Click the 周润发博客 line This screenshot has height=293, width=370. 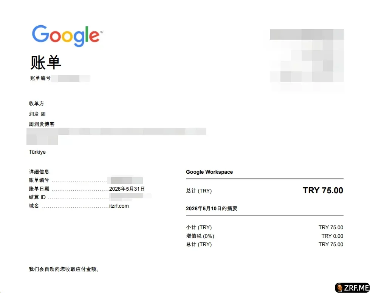pyautogui.click(x=42, y=124)
